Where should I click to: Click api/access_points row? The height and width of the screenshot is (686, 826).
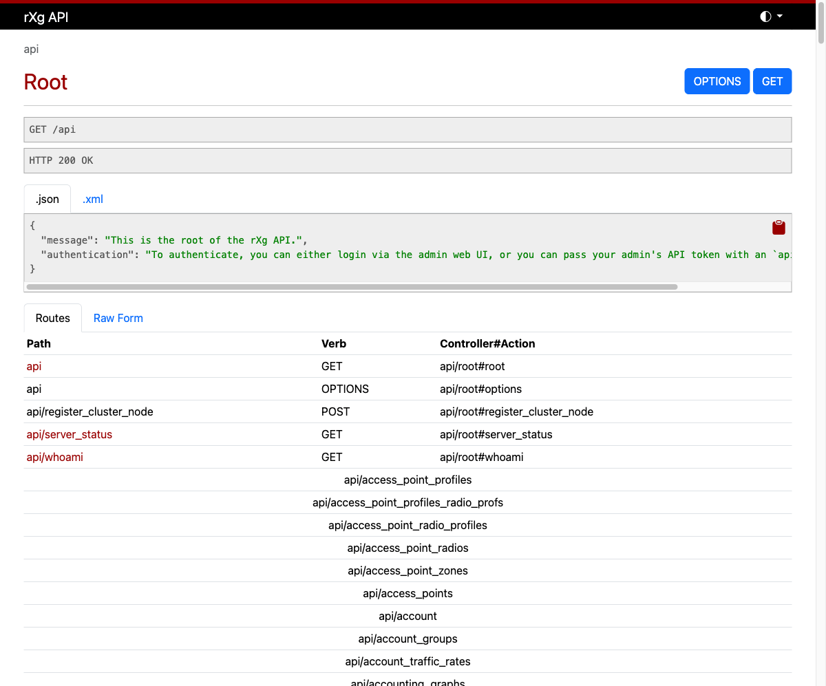(407, 593)
